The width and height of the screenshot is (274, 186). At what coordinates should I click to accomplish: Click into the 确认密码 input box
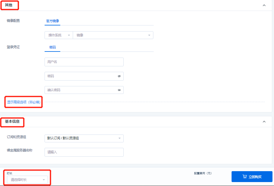80,90
